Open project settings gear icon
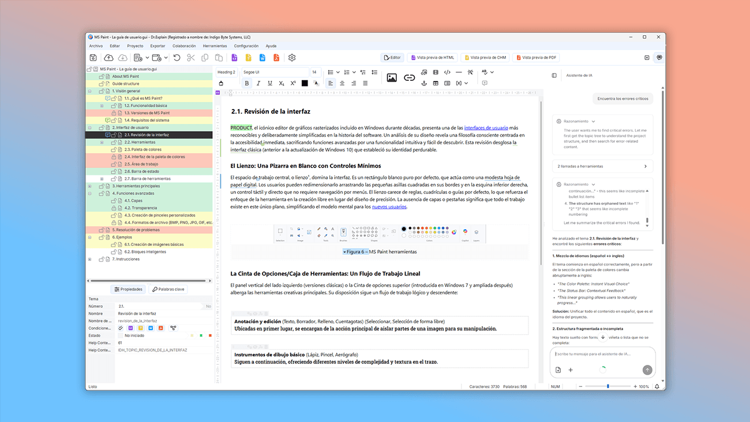The height and width of the screenshot is (422, 750). pyautogui.click(x=292, y=58)
